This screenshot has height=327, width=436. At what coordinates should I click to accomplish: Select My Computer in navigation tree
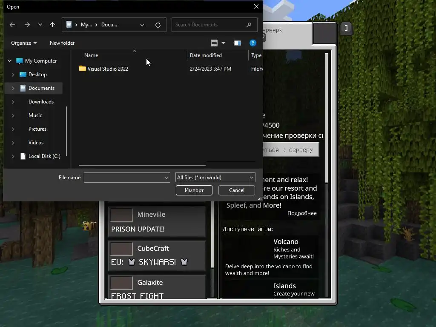[40, 60]
